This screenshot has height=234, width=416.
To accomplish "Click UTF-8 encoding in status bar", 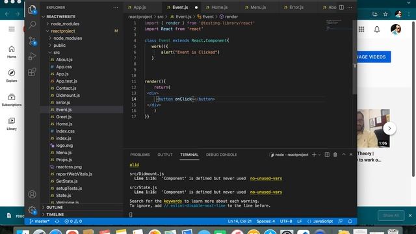I will [x=286, y=221].
